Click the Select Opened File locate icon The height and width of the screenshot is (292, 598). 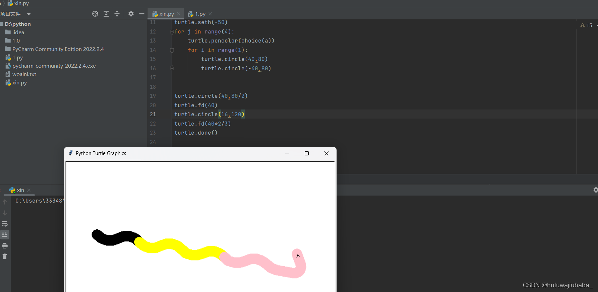(x=95, y=14)
